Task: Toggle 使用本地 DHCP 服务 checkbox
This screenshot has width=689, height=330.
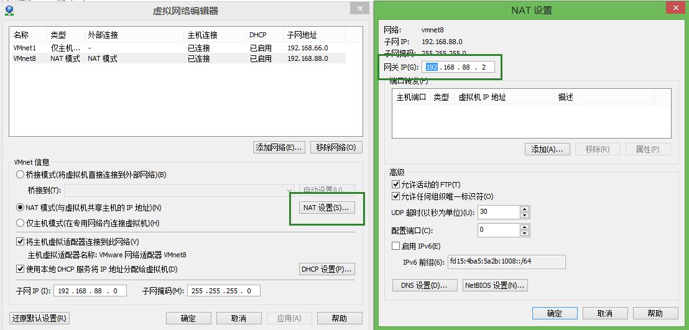Action: pyautogui.click(x=20, y=269)
